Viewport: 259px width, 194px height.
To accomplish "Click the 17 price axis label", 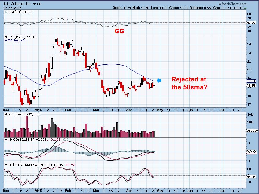I will point(249,105).
